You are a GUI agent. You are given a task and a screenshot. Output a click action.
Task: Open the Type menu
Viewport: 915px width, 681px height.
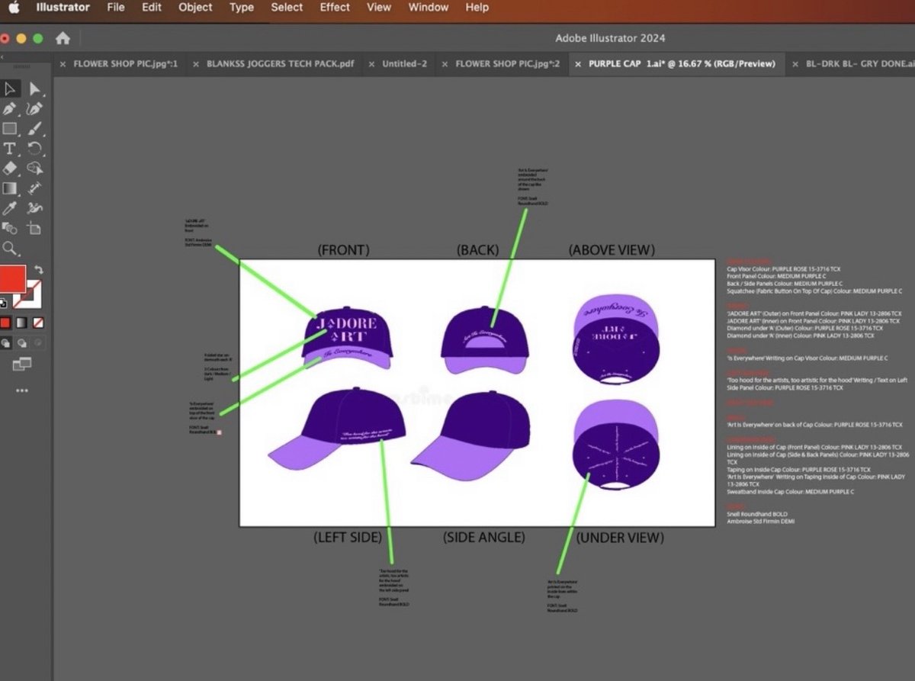coord(242,8)
